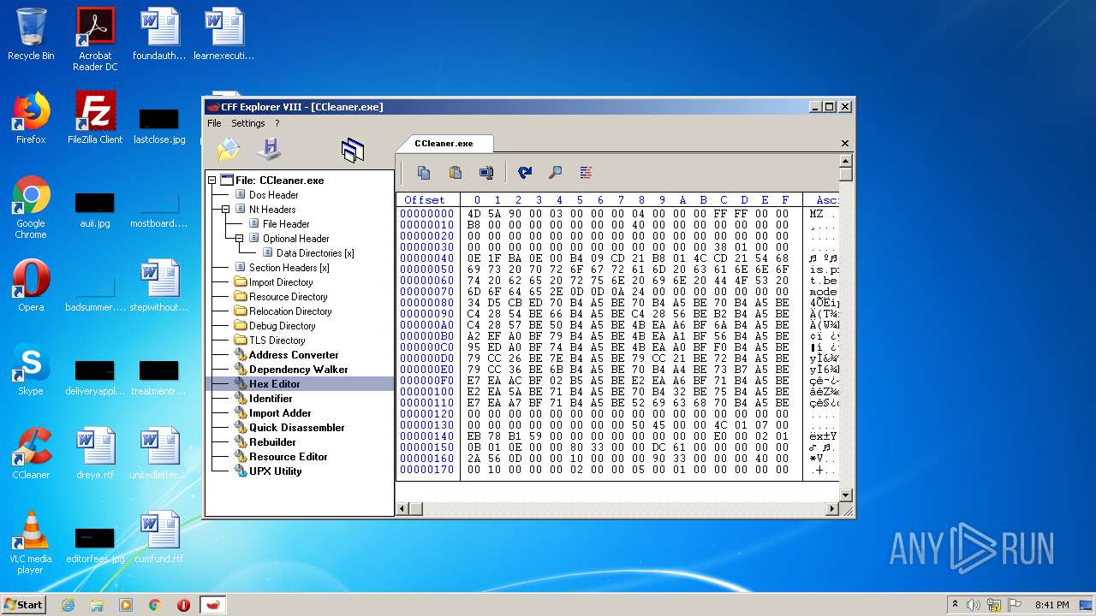
Task: Open Google Chrome desktop icon
Action: pyautogui.click(x=31, y=208)
